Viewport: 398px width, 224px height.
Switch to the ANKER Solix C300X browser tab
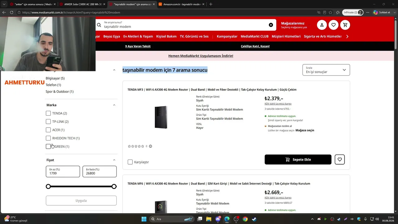83,4
